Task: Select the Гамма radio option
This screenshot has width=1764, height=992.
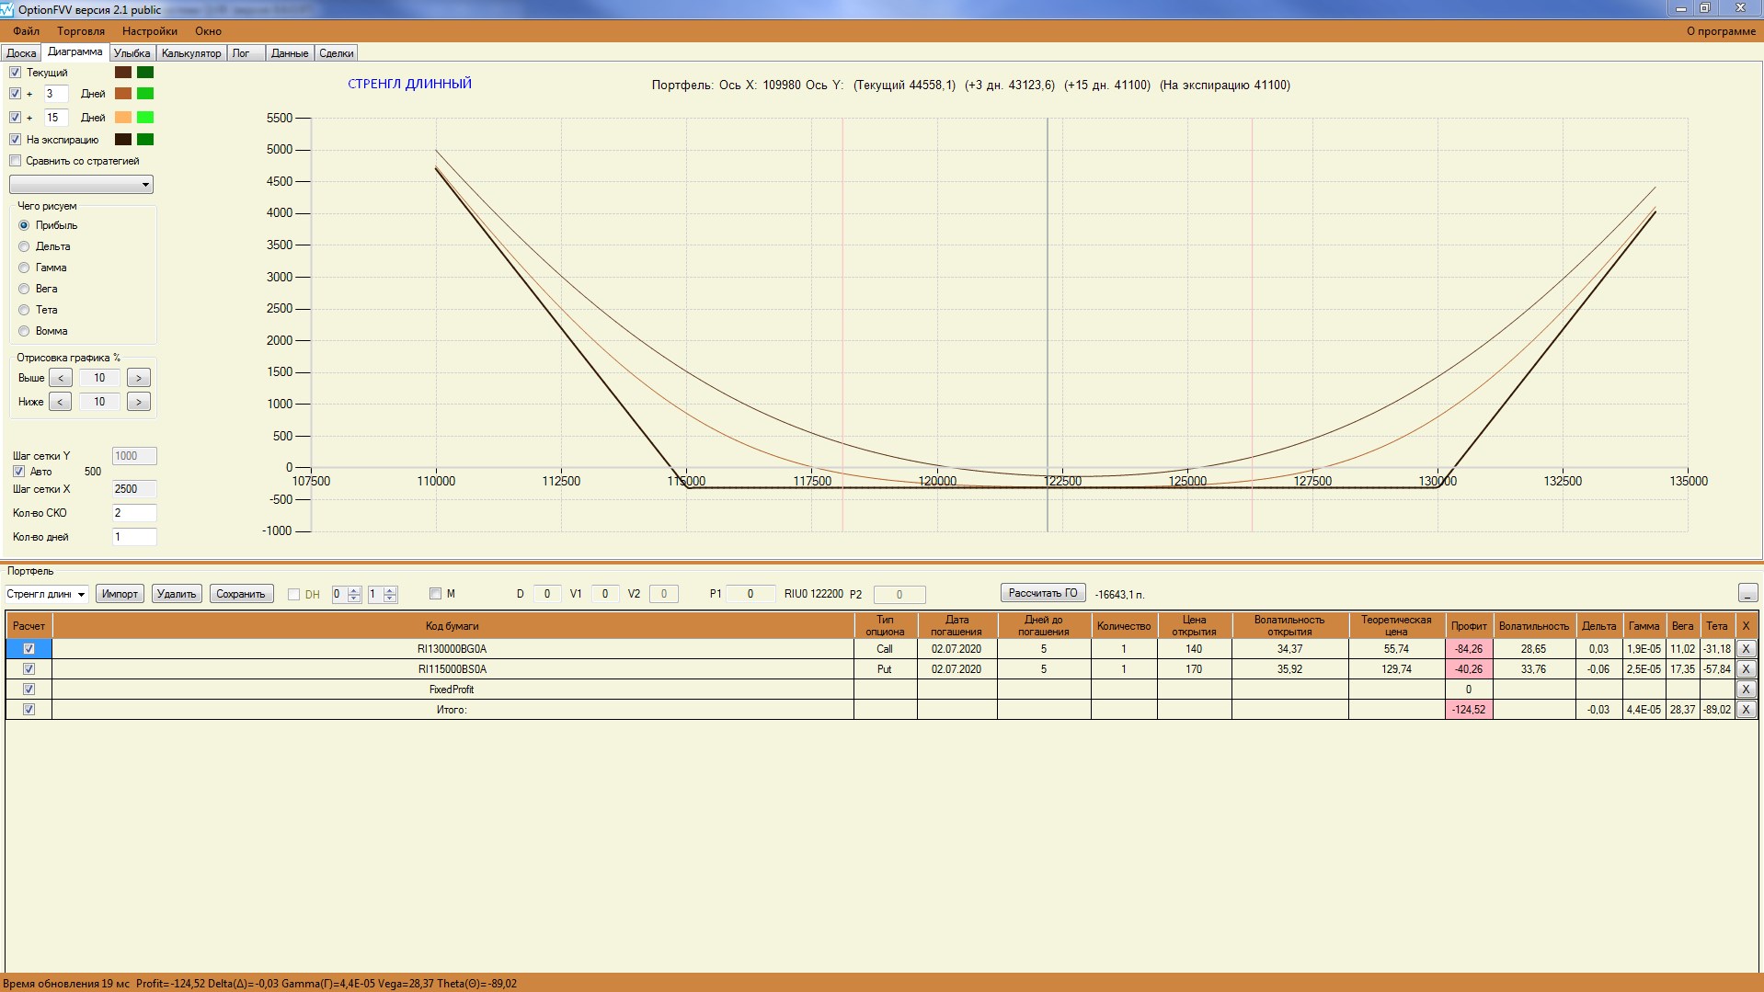Action: coord(24,268)
